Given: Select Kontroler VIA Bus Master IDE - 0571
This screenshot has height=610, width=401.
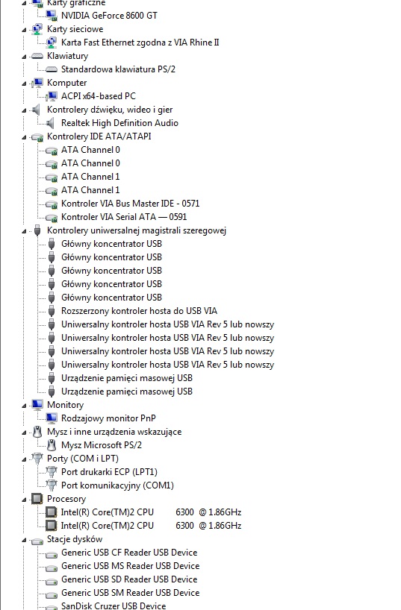Looking at the screenshot, I should tap(130, 204).
